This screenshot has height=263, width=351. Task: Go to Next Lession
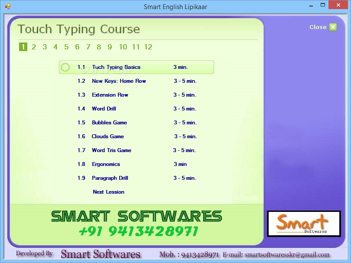[x=109, y=192]
